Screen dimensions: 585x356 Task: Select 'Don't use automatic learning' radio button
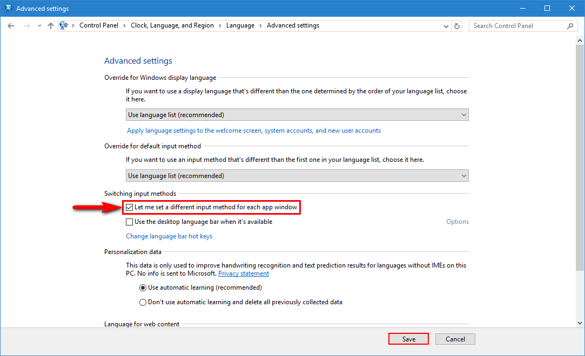[x=143, y=302]
